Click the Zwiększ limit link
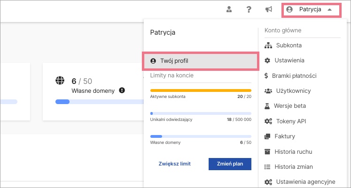Screen dimensions: 351x188 click(175, 164)
